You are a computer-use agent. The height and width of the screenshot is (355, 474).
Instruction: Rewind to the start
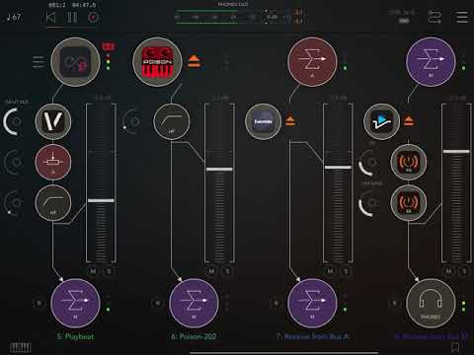coord(50,17)
